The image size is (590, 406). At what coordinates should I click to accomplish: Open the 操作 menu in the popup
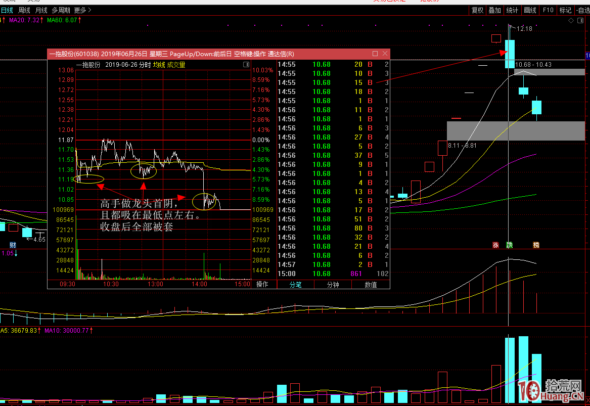pyautogui.click(x=262, y=285)
